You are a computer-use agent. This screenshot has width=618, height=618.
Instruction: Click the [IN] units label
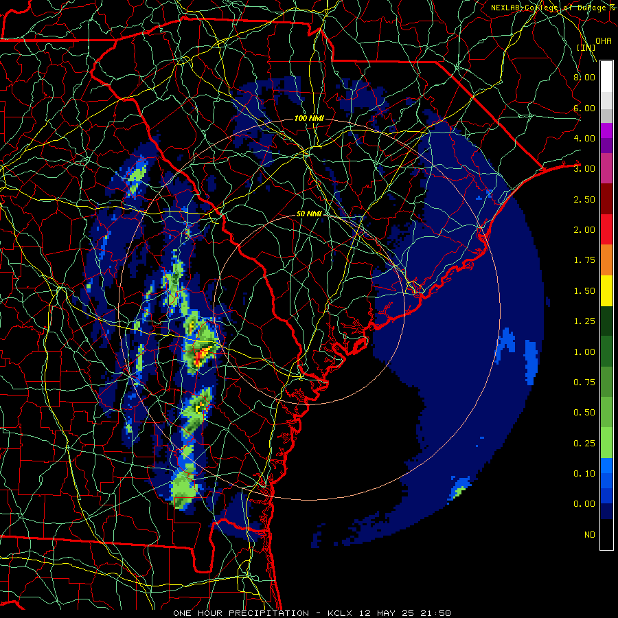coord(586,47)
